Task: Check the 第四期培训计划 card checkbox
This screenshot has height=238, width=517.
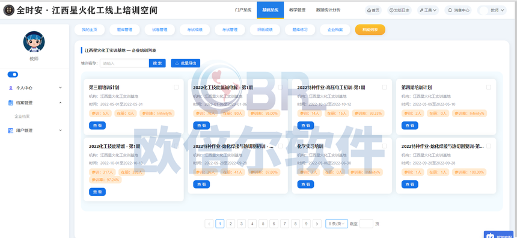Action: pyautogui.click(x=488, y=87)
